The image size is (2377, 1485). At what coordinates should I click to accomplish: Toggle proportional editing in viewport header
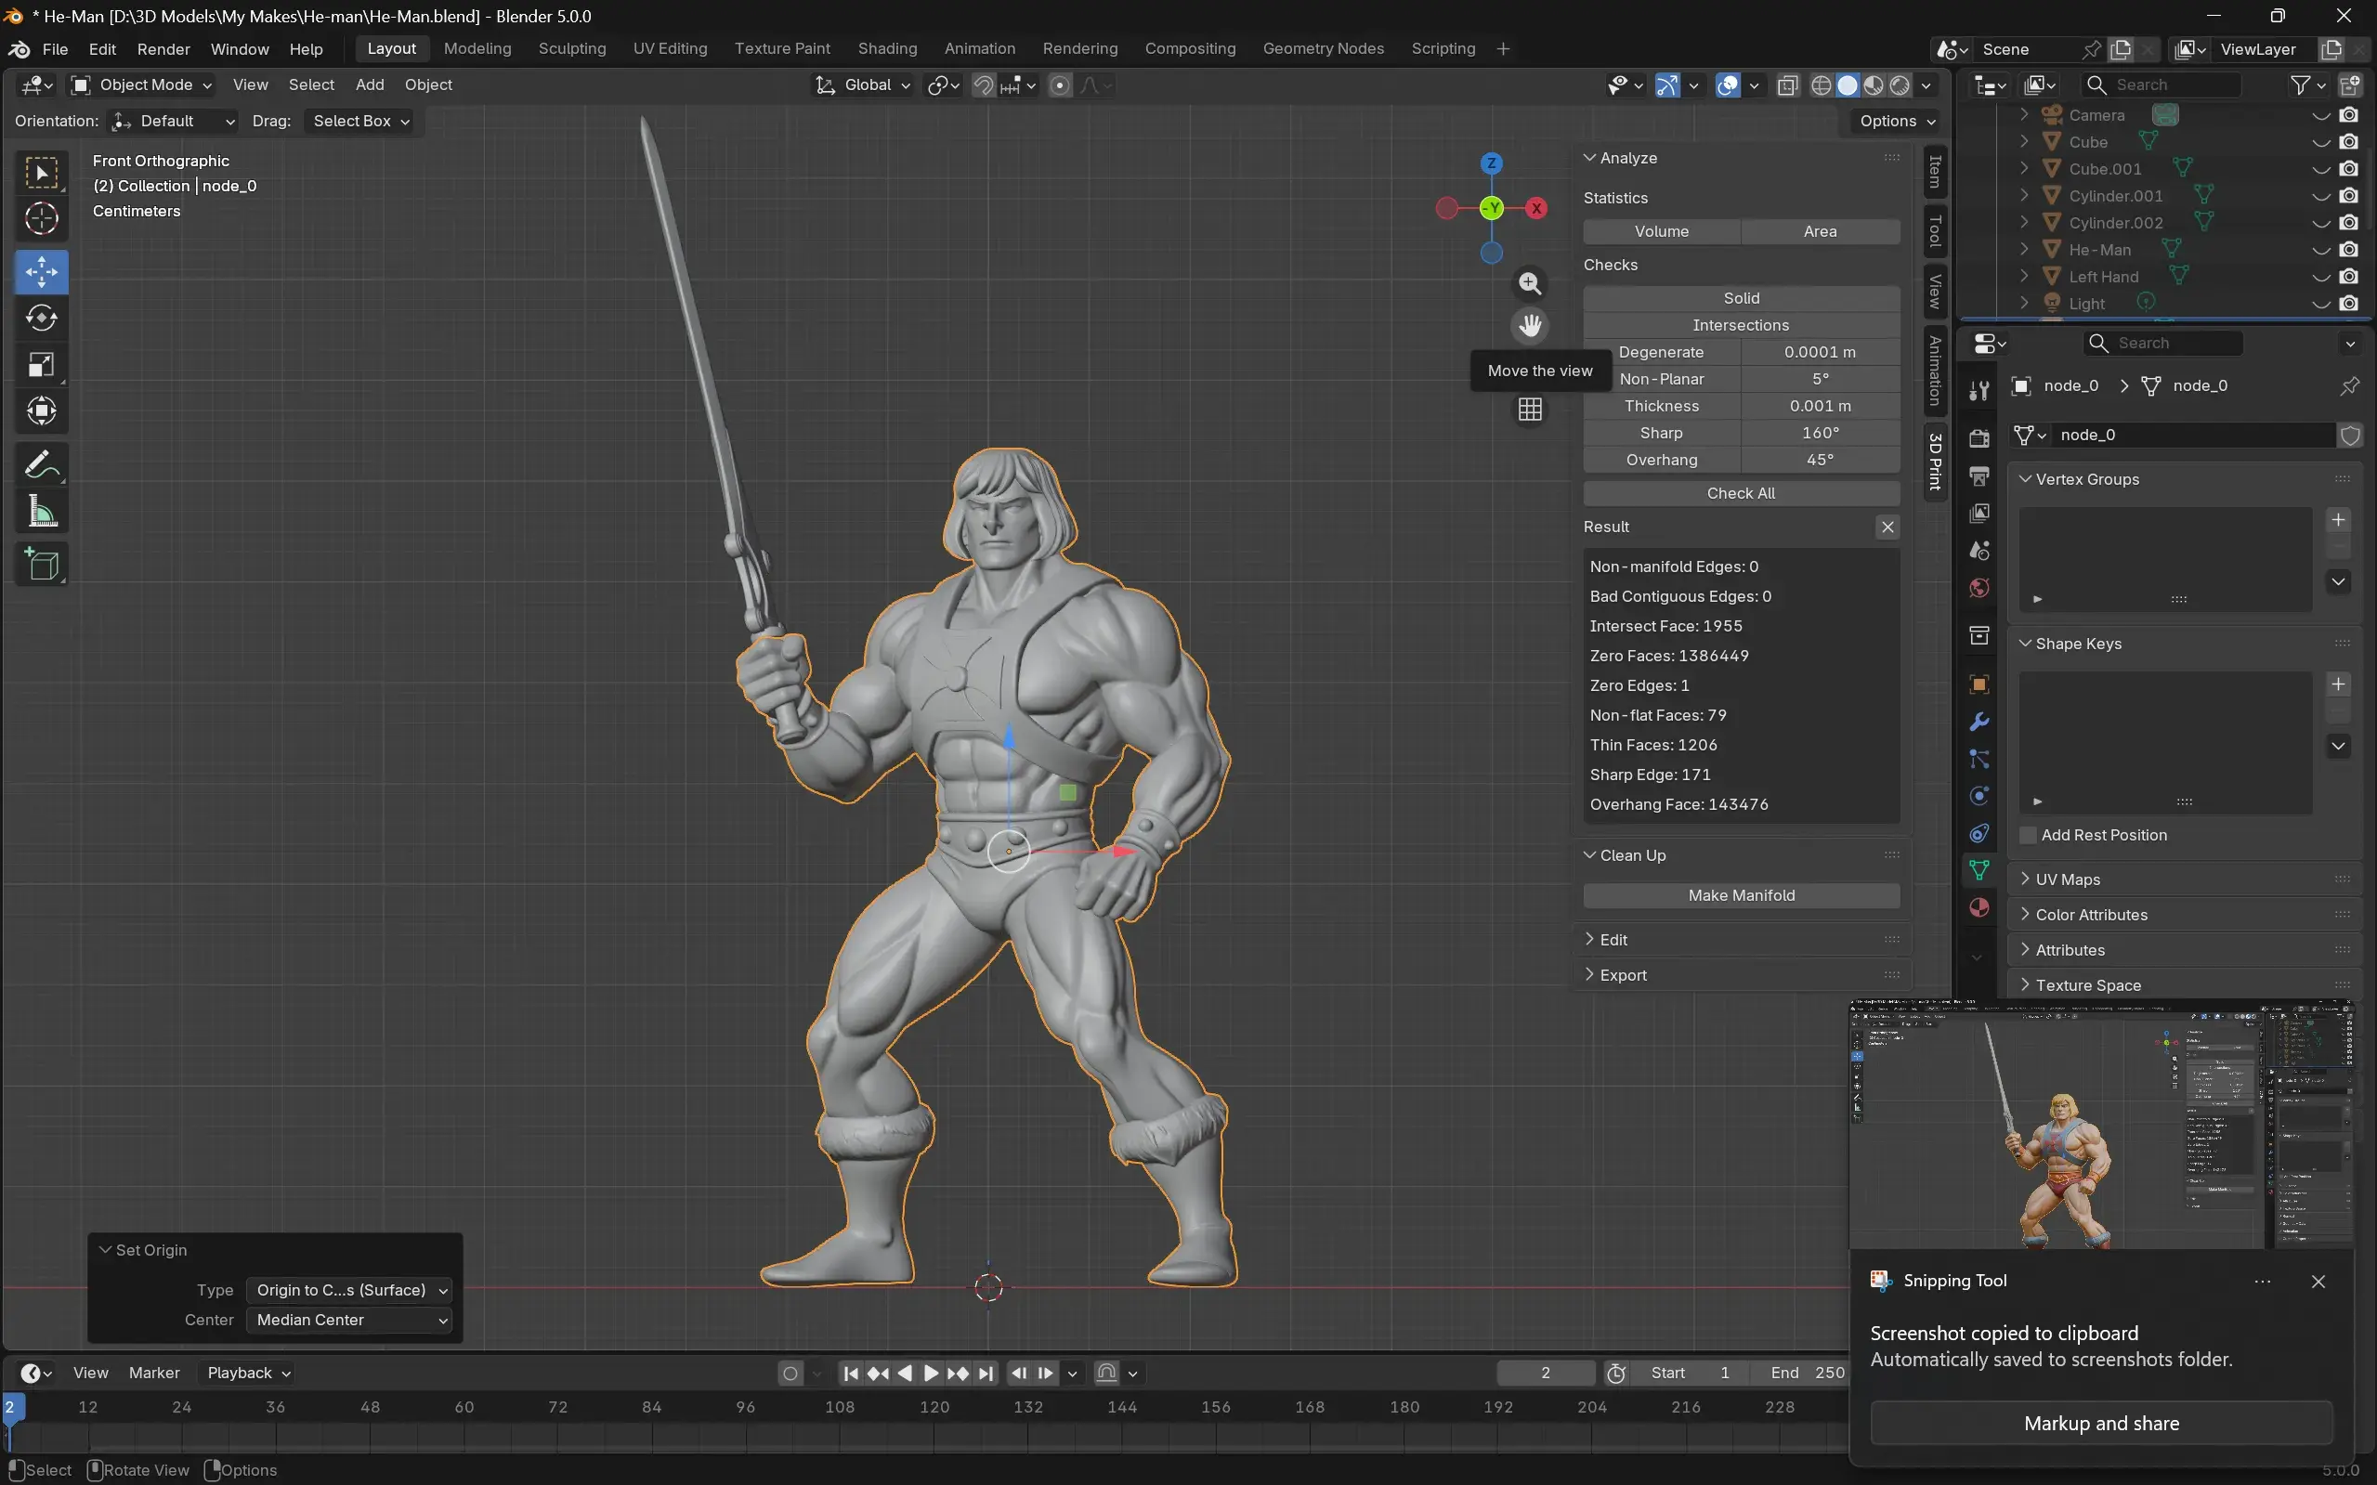(1060, 85)
